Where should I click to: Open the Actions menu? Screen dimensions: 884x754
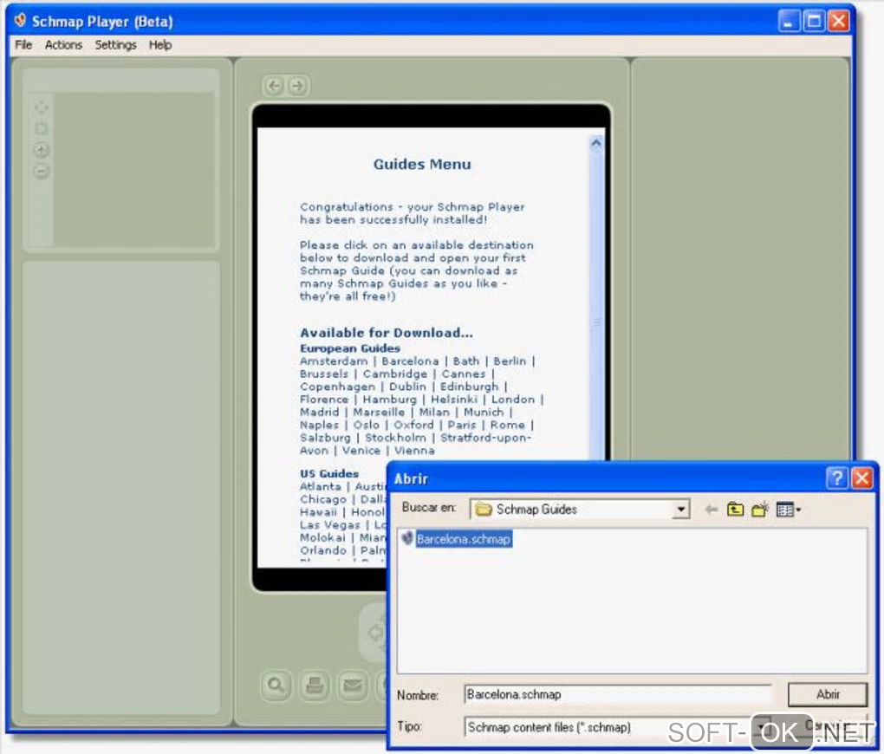(x=63, y=44)
